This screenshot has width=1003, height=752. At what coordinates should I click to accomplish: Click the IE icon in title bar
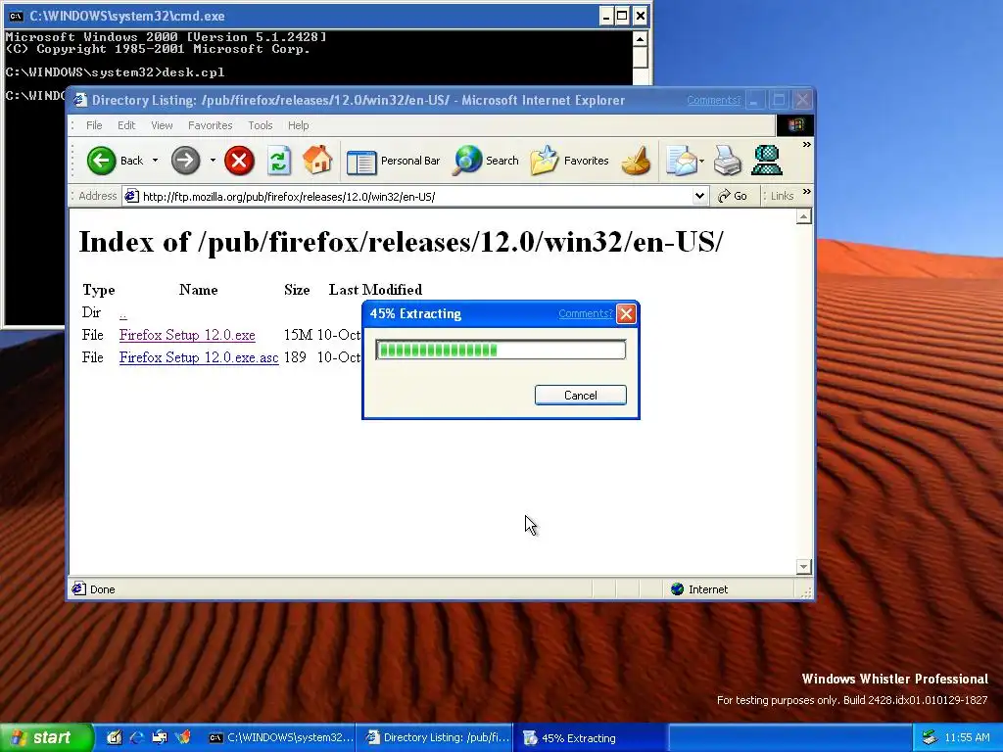tap(80, 100)
